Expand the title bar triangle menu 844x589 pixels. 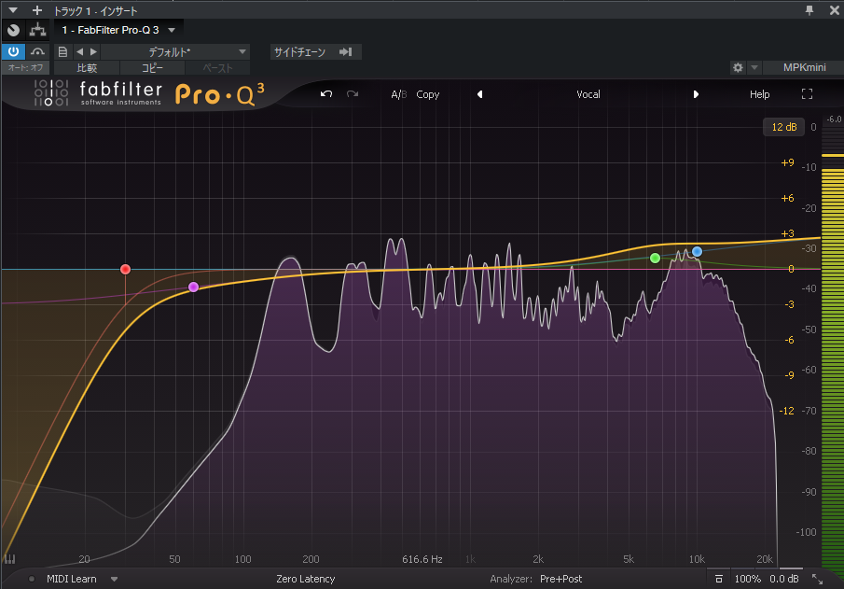click(13, 9)
